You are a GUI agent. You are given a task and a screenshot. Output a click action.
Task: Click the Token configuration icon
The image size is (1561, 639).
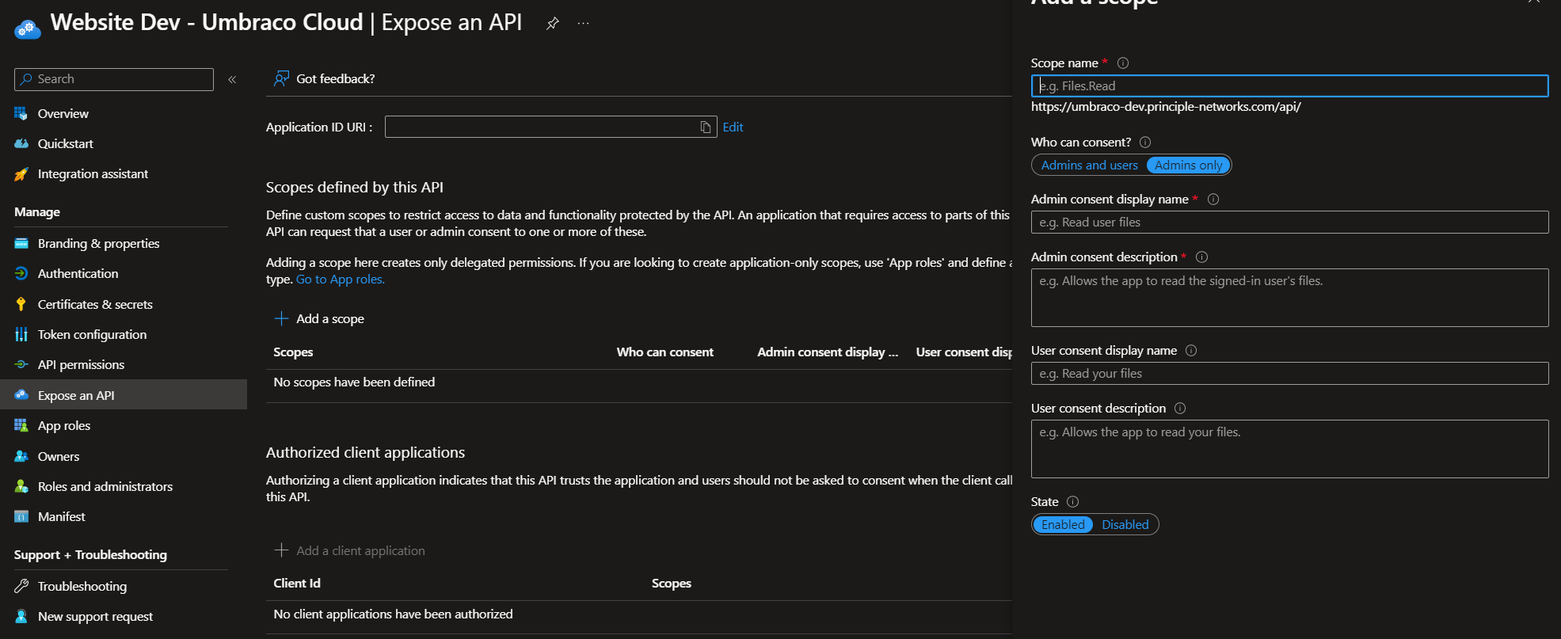coord(21,335)
